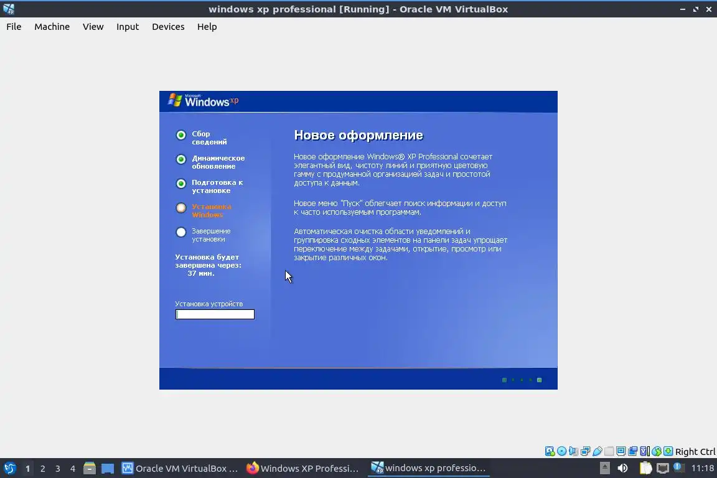717x478 pixels.
Task: Click the display status icon
Action: [x=621, y=451]
